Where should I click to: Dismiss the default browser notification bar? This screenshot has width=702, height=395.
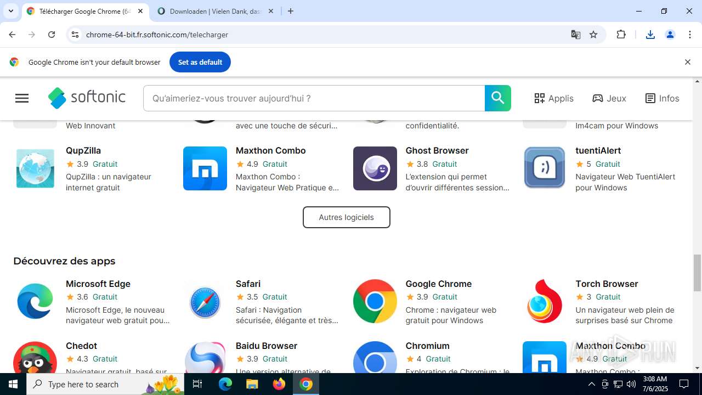coord(687,62)
